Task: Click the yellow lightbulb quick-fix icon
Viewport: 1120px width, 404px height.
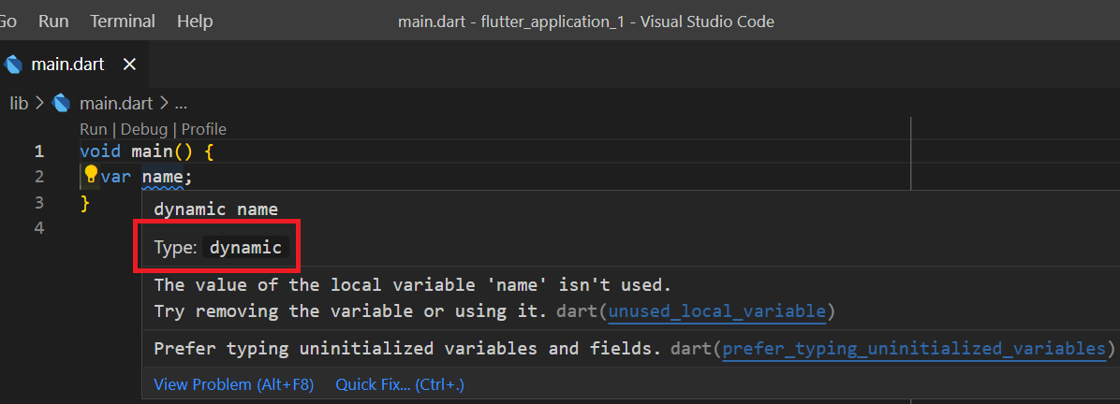Action: coord(91,174)
